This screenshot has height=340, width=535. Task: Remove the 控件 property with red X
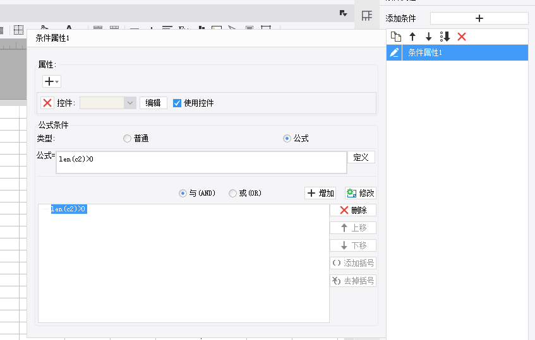pyautogui.click(x=47, y=103)
